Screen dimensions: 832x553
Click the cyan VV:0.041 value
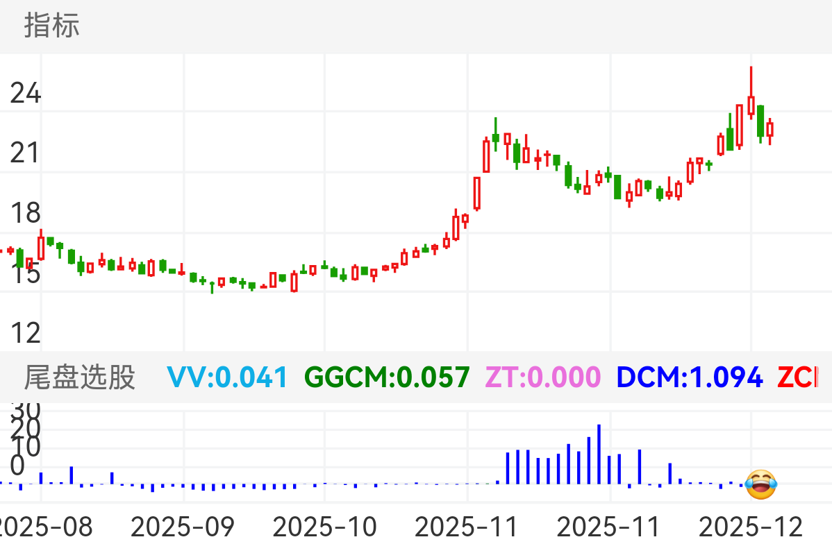(227, 378)
